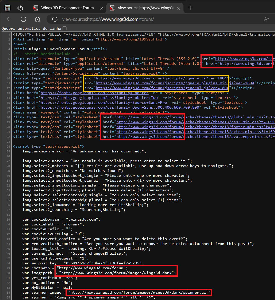Image resolution: width=275 pixels, height=300 pixels.
Task: Open footer.min.css stylesheet link
Action: coord(196,127)
